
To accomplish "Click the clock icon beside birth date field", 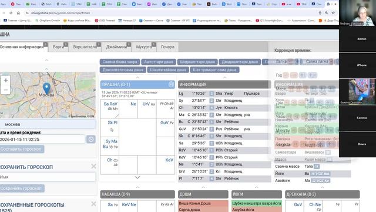I will (91, 140).
